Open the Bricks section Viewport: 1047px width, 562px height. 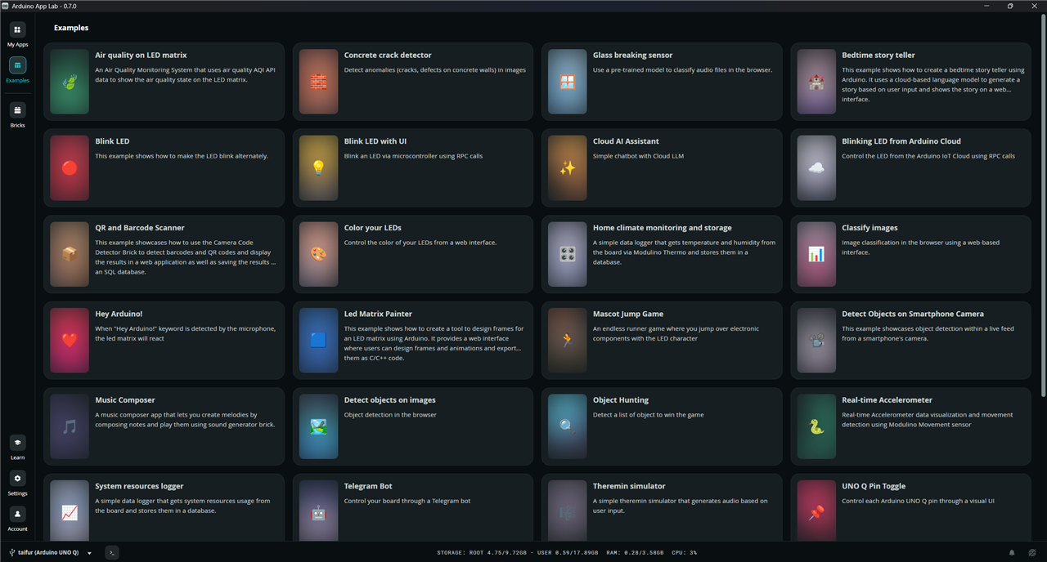[x=17, y=114]
